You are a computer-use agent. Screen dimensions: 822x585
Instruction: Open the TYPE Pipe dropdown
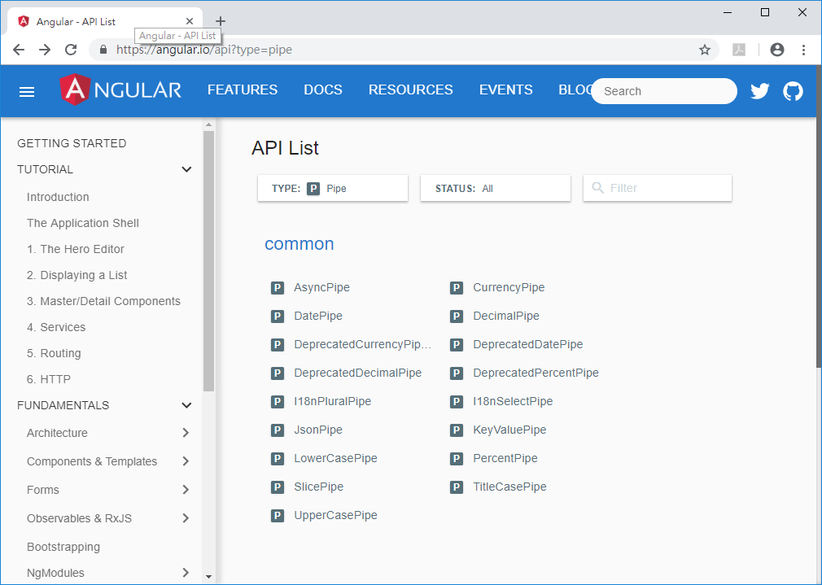(333, 188)
